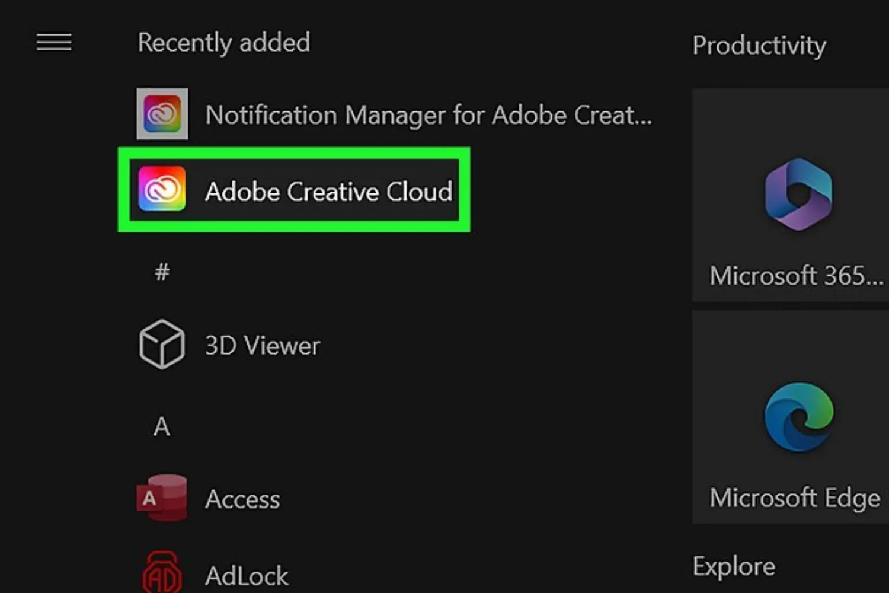889x593 pixels.
Task: Click the green highlighted Adobe Creative Cloud entry
Action: tap(295, 191)
